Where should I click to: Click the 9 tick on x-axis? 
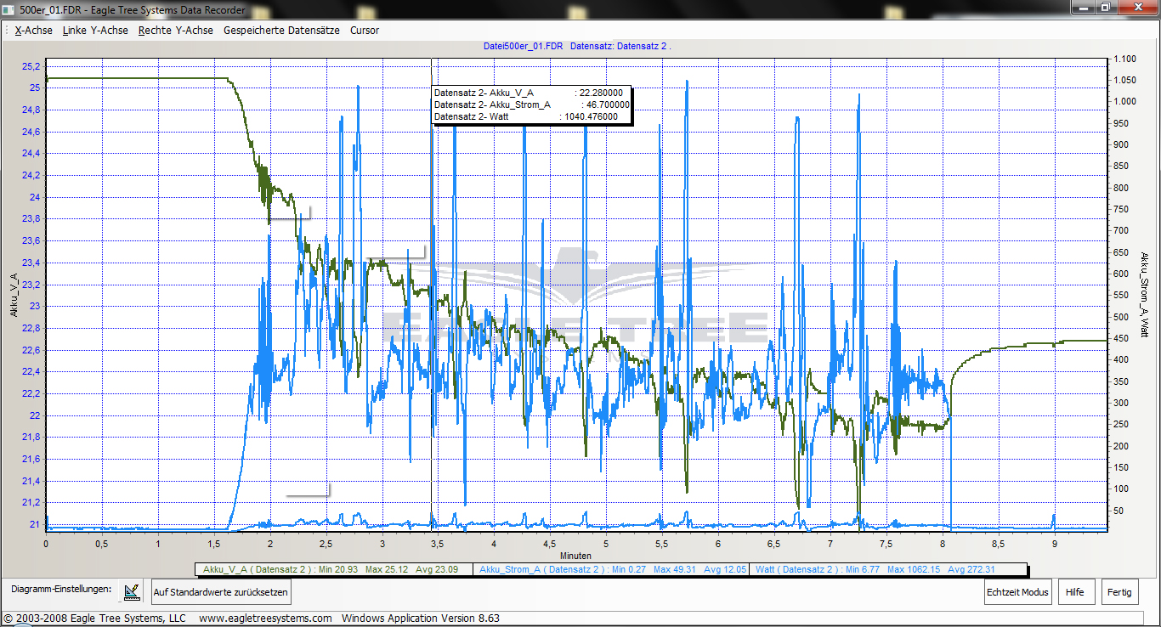[x=1054, y=544]
